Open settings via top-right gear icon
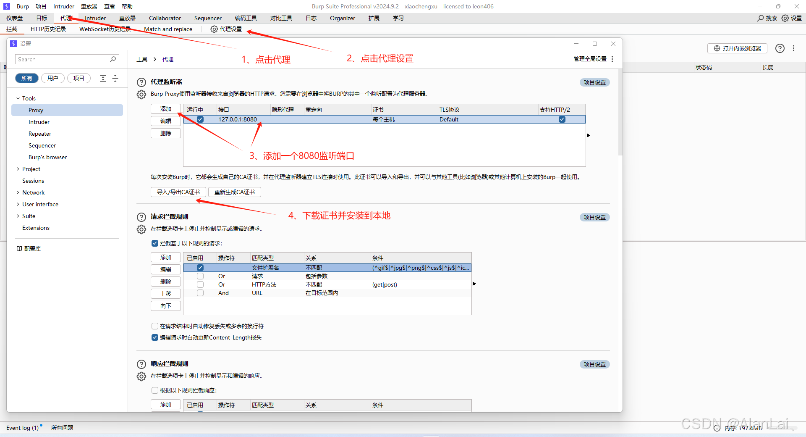Image resolution: width=806 pixels, height=437 pixels. pos(785,18)
